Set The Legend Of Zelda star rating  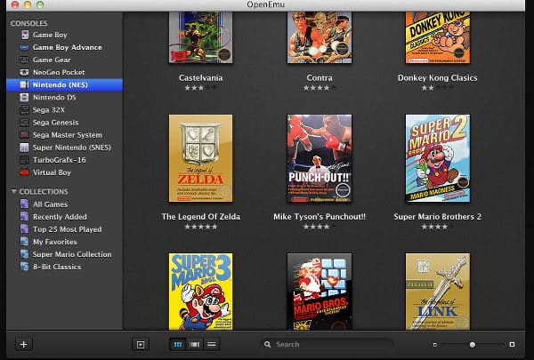pyautogui.click(x=201, y=227)
